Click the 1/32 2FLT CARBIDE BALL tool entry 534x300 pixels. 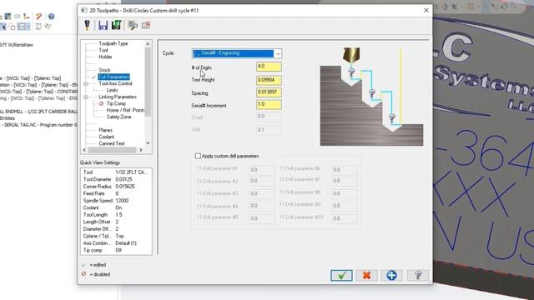coord(38,112)
